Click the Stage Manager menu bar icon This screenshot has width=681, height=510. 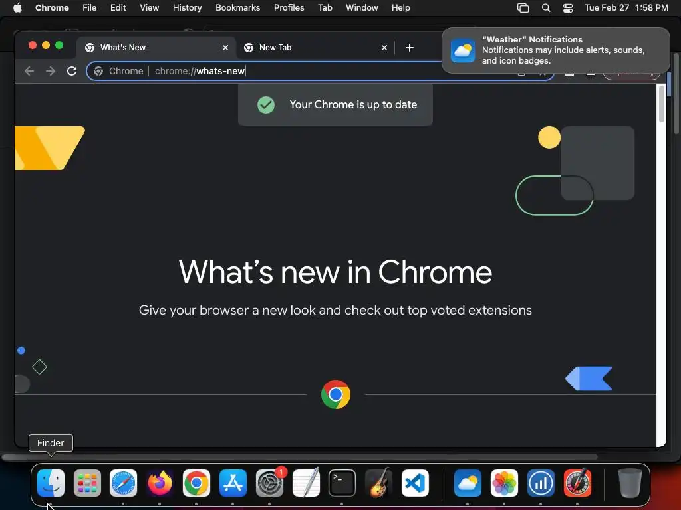point(523,8)
